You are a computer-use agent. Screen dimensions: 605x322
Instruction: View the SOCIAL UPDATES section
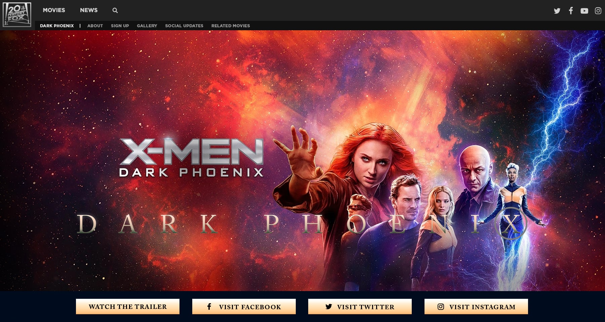coord(184,26)
